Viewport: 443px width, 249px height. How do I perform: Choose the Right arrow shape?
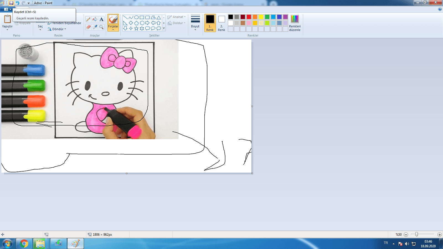point(148,23)
